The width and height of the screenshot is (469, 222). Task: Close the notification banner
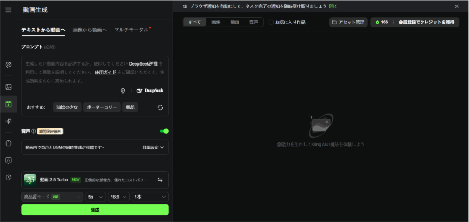pyautogui.click(x=457, y=6)
